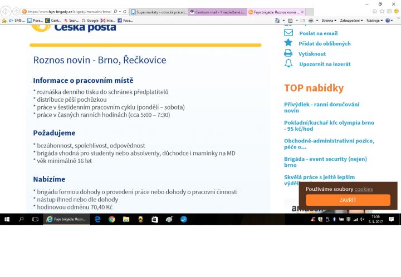Open the Stránka menu
This screenshot has width=401, height=277.
(329, 21)
